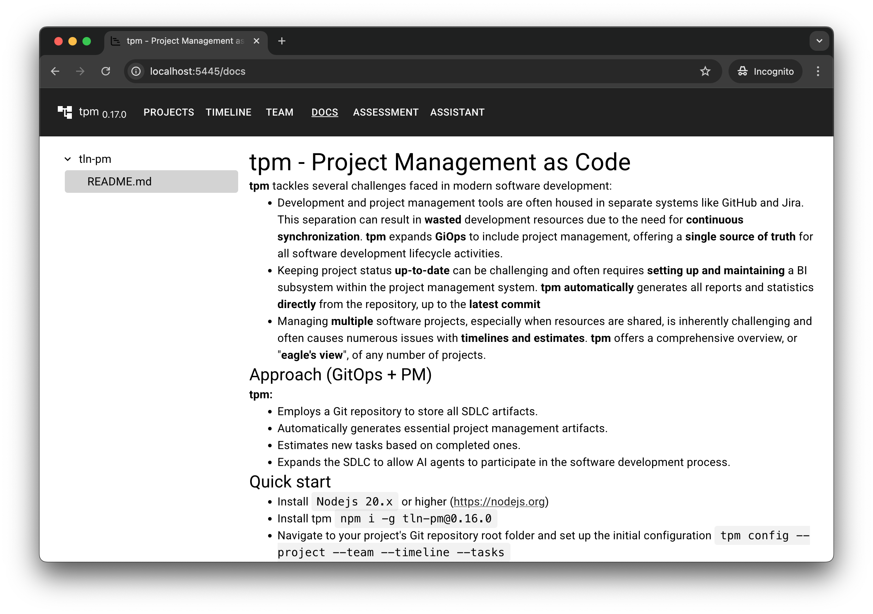Viewport: 873px width, 614px height.
Task: Click the tpm logo icon
Action: 64,112
